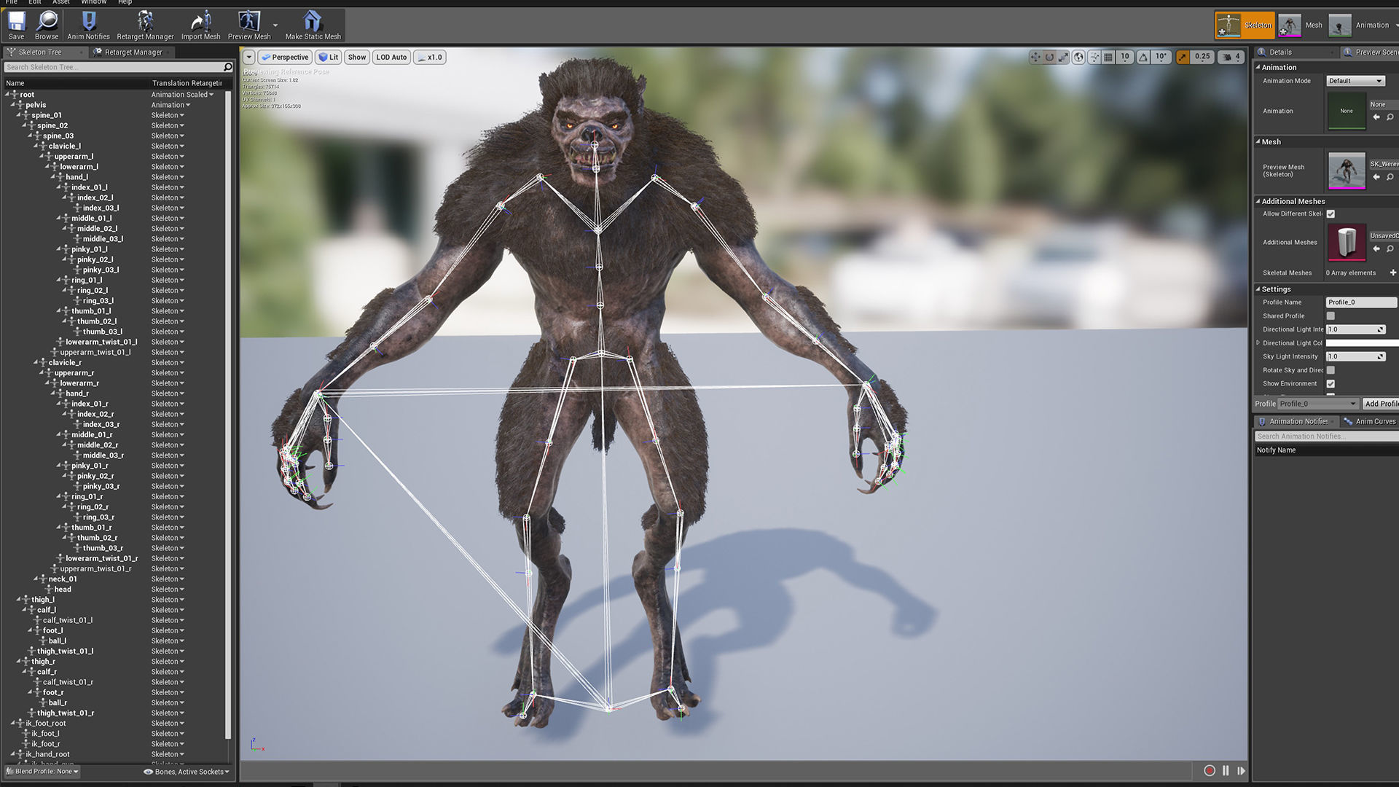Select the translate gizmo tool
Image resolution: width=1399 pixels, height=787 pixels.
(1035, 57)
